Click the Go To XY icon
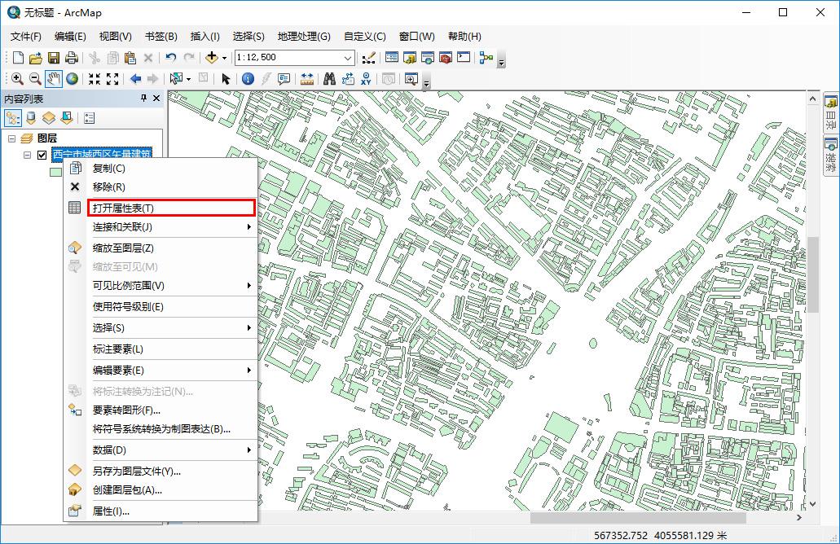 click(x=366, y=79)
